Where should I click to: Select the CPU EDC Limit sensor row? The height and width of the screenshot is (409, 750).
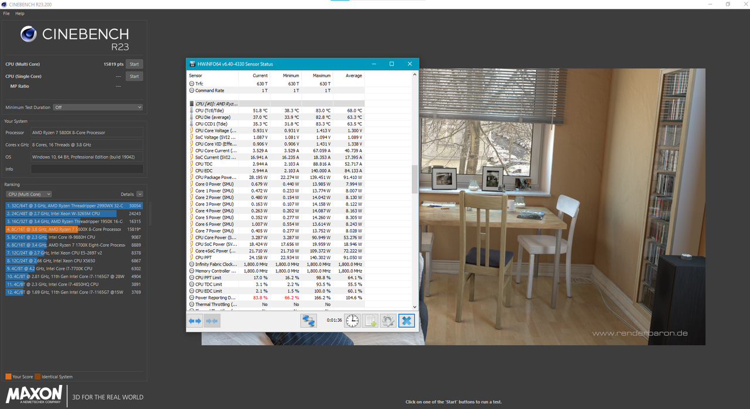click(276, 291)
